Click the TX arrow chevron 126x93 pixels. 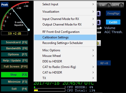pyautogui.click(x=93, y=78)
